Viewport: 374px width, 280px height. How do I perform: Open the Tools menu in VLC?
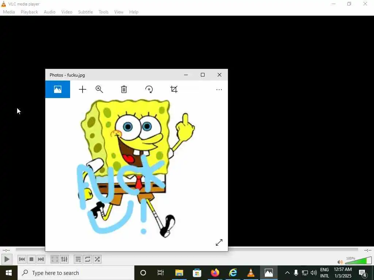click(x=103, y=12)
